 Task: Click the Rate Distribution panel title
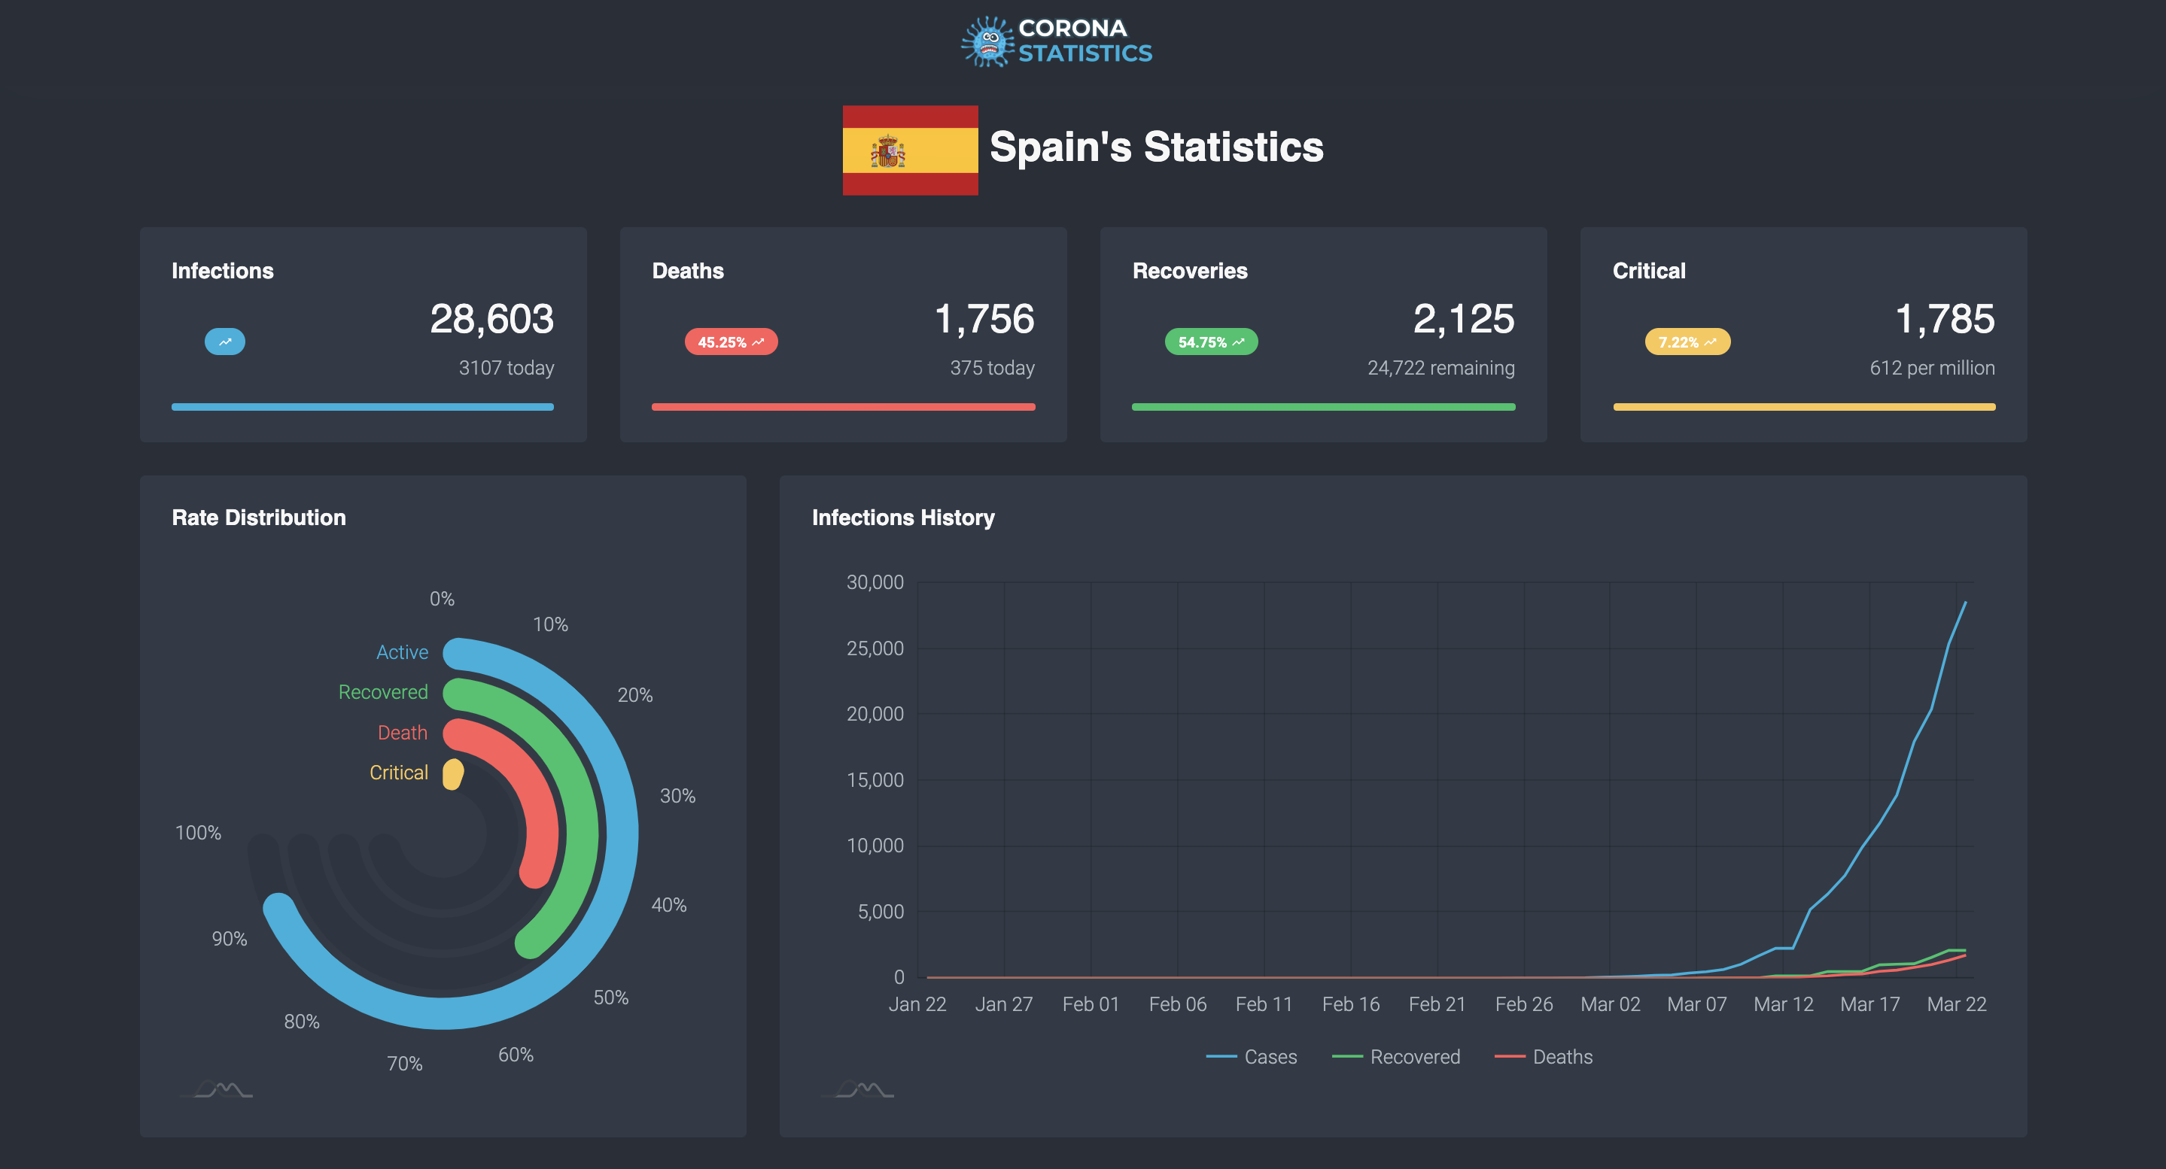[x=258, y=518]
